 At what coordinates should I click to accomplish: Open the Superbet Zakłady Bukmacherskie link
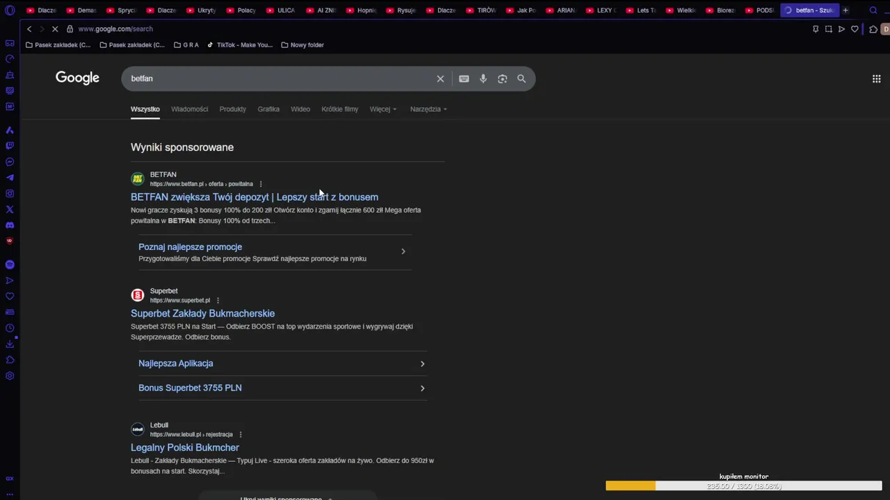(x=202, y=313)
